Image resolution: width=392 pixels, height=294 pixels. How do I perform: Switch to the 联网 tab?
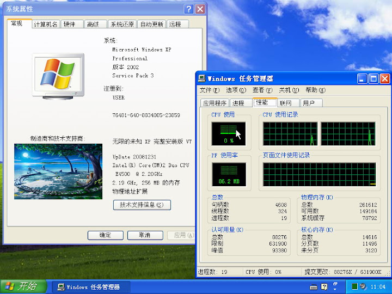(x=289, y=103)
